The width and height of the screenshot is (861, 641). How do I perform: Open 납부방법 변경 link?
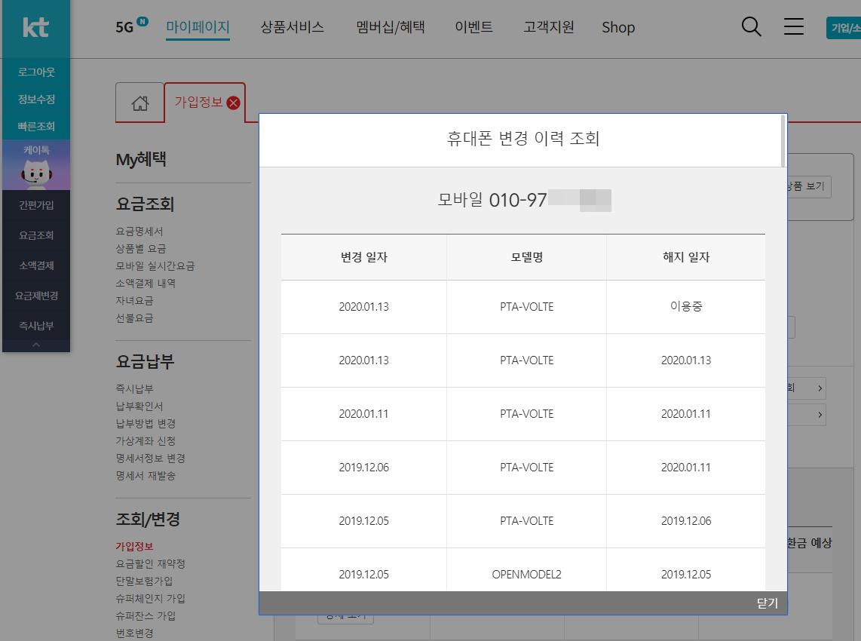pyautogui.click(x=146, y=424)
